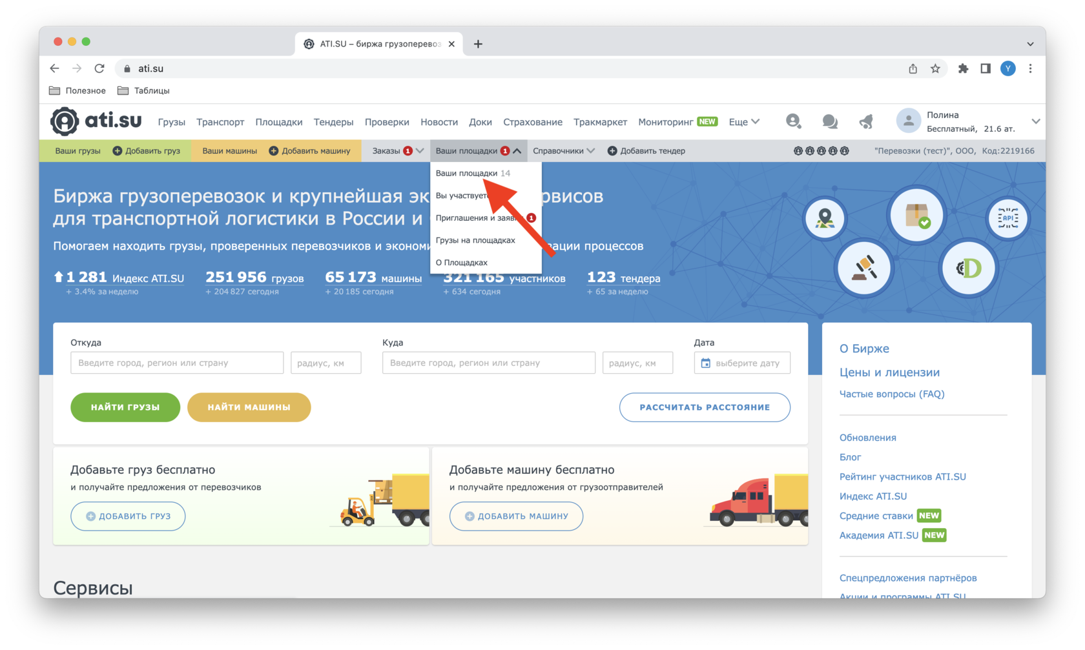
Task: Open the Страхование navigation item
Action: pos(533,122)
